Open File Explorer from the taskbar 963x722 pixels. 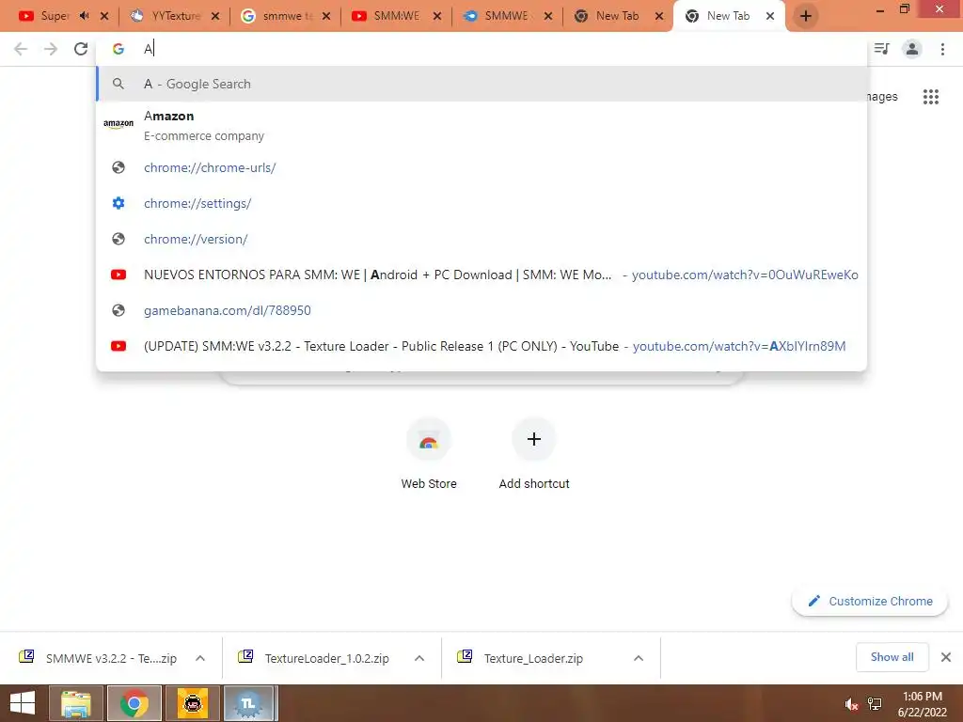click(75, 703)
